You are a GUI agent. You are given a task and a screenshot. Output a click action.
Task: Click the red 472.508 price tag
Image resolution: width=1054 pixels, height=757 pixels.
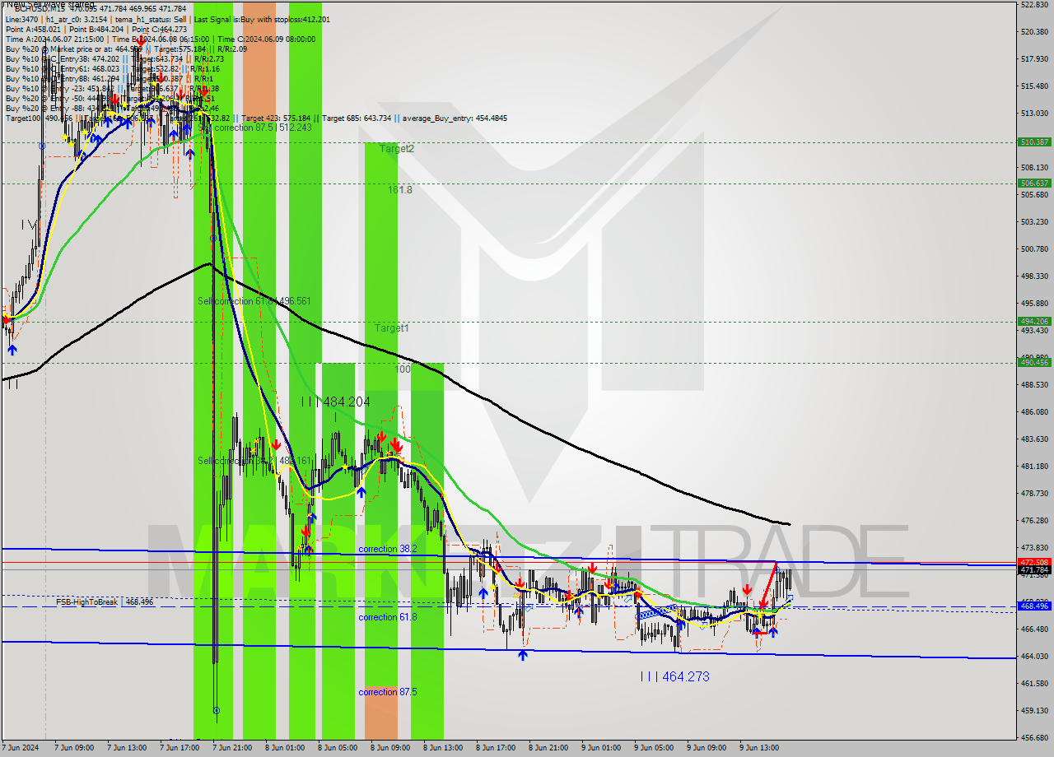click(1034, 562)
